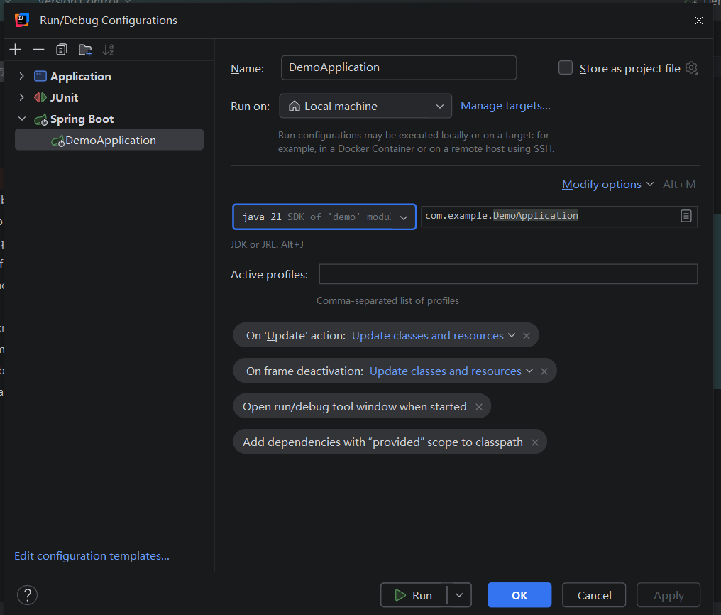Open the Run on Local machine dropdown
The image size is (721, 615).
(x=365, y=107)
